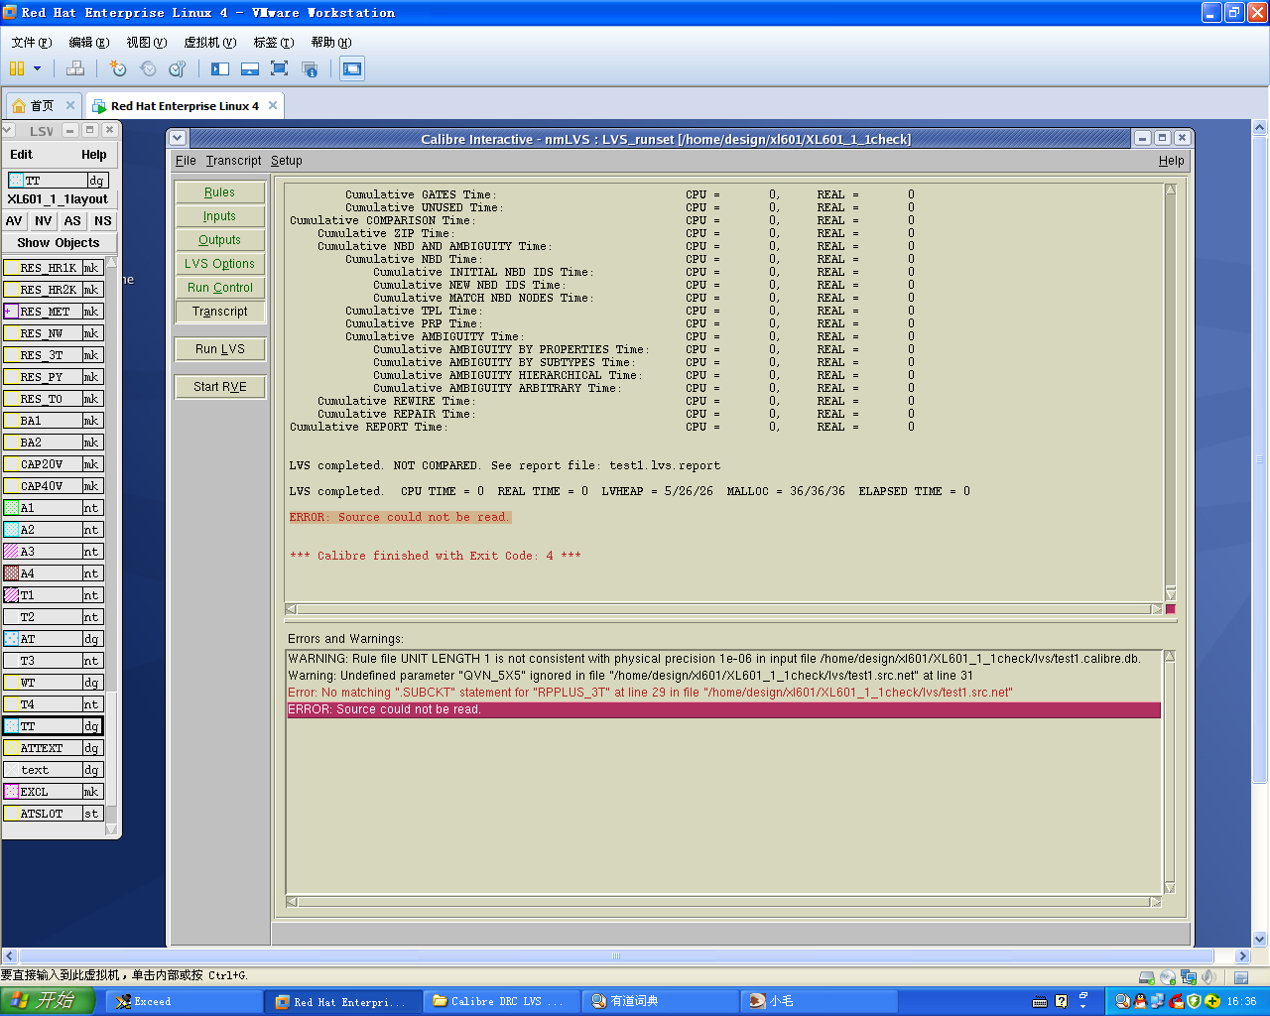Click the Run Control button
Image resolution: width=1270 pixels, height=1016 pixels.
[220, 288]
